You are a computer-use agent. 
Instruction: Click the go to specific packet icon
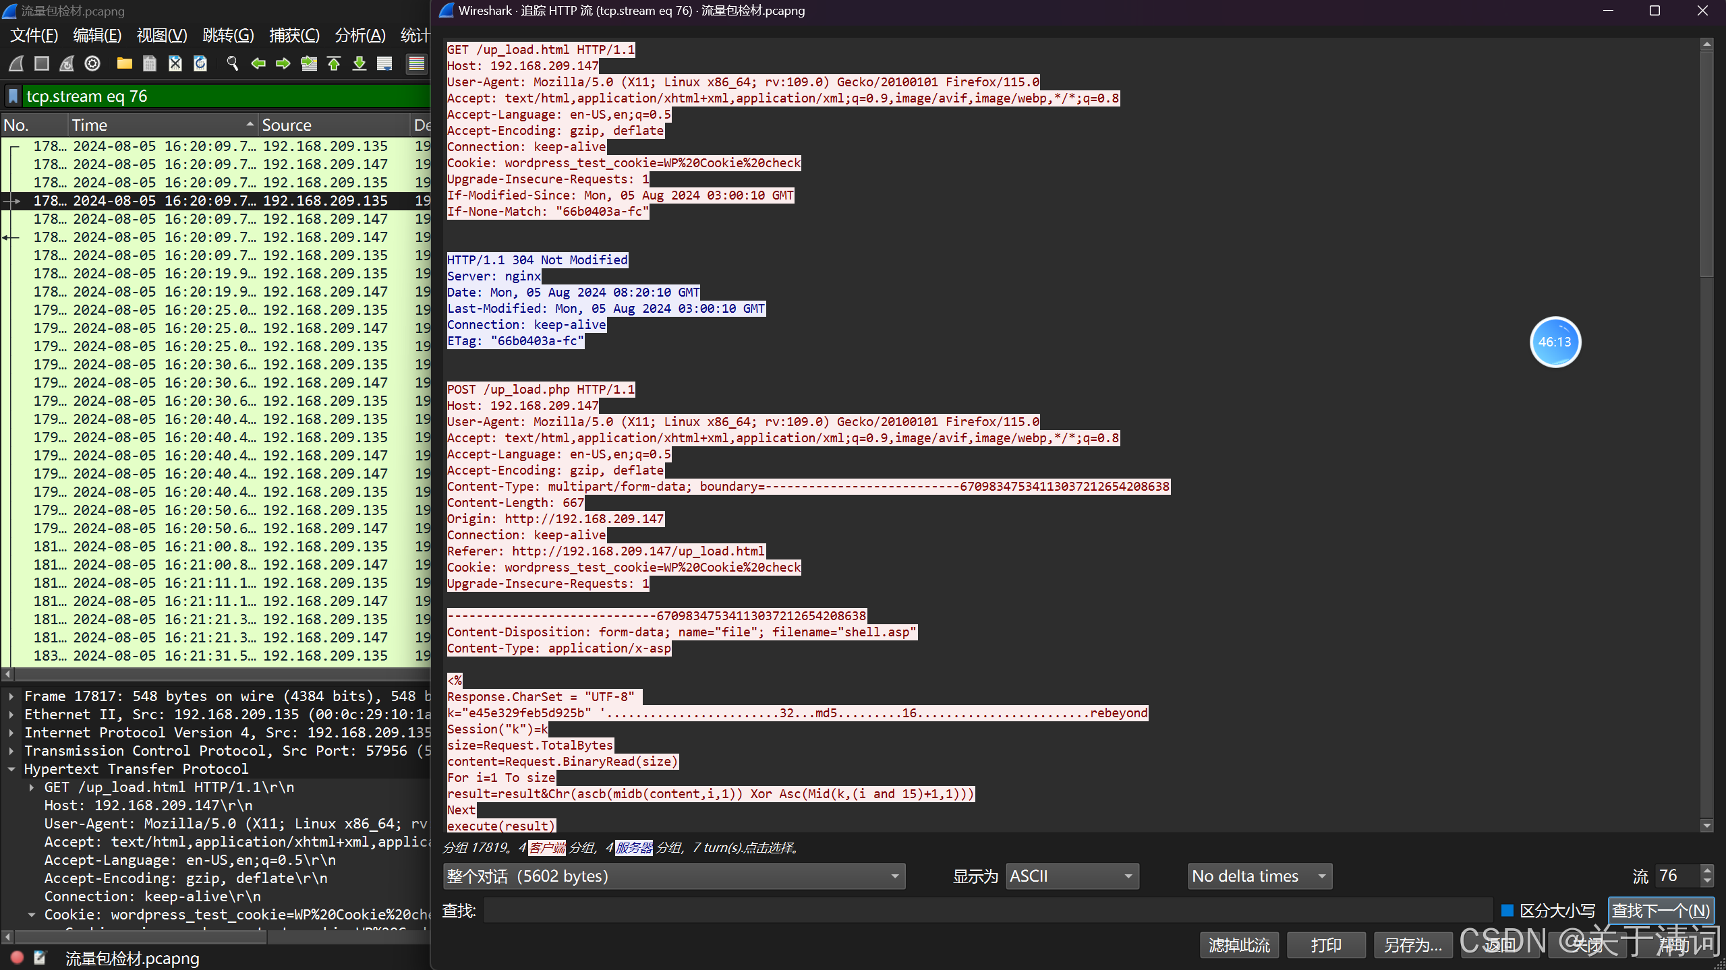(x=309, y=63)
